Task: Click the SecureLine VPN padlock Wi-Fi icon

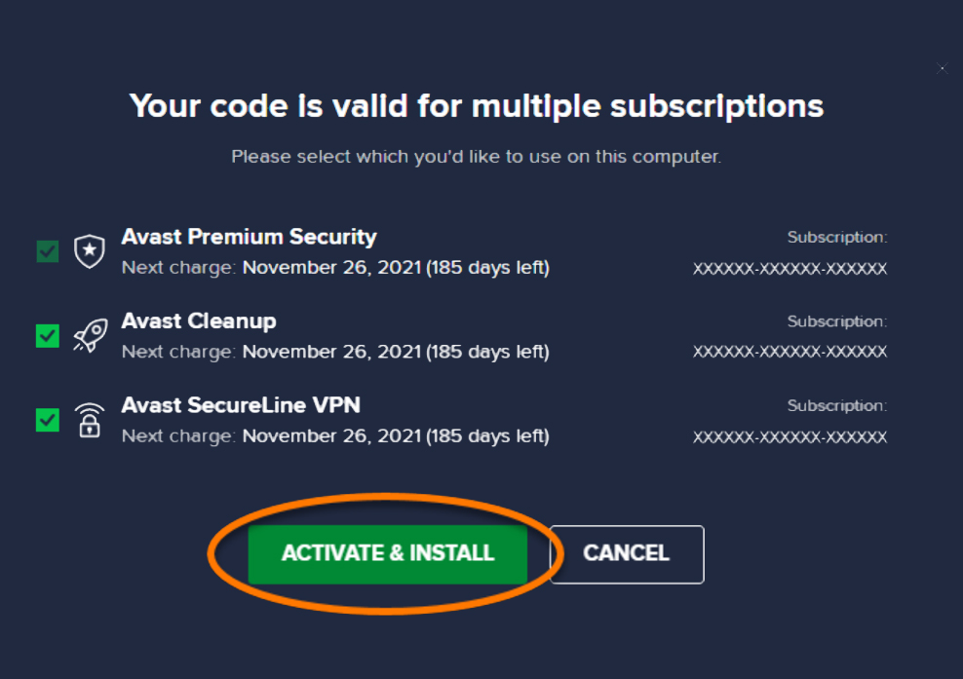Action: 90,420
